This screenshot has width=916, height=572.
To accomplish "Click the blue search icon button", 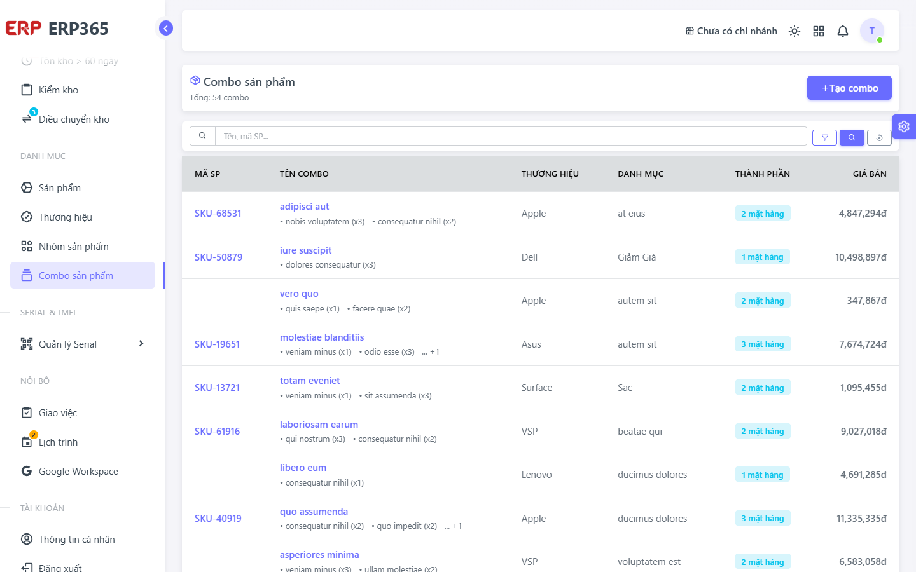I will click(x=852, y=137).
